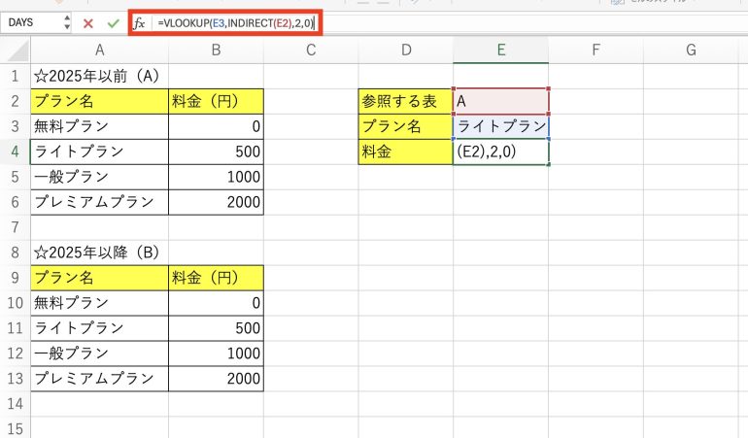Screen dimensions: 748x438
Task: Click value 500 in row 4
Action: [216, 152]
